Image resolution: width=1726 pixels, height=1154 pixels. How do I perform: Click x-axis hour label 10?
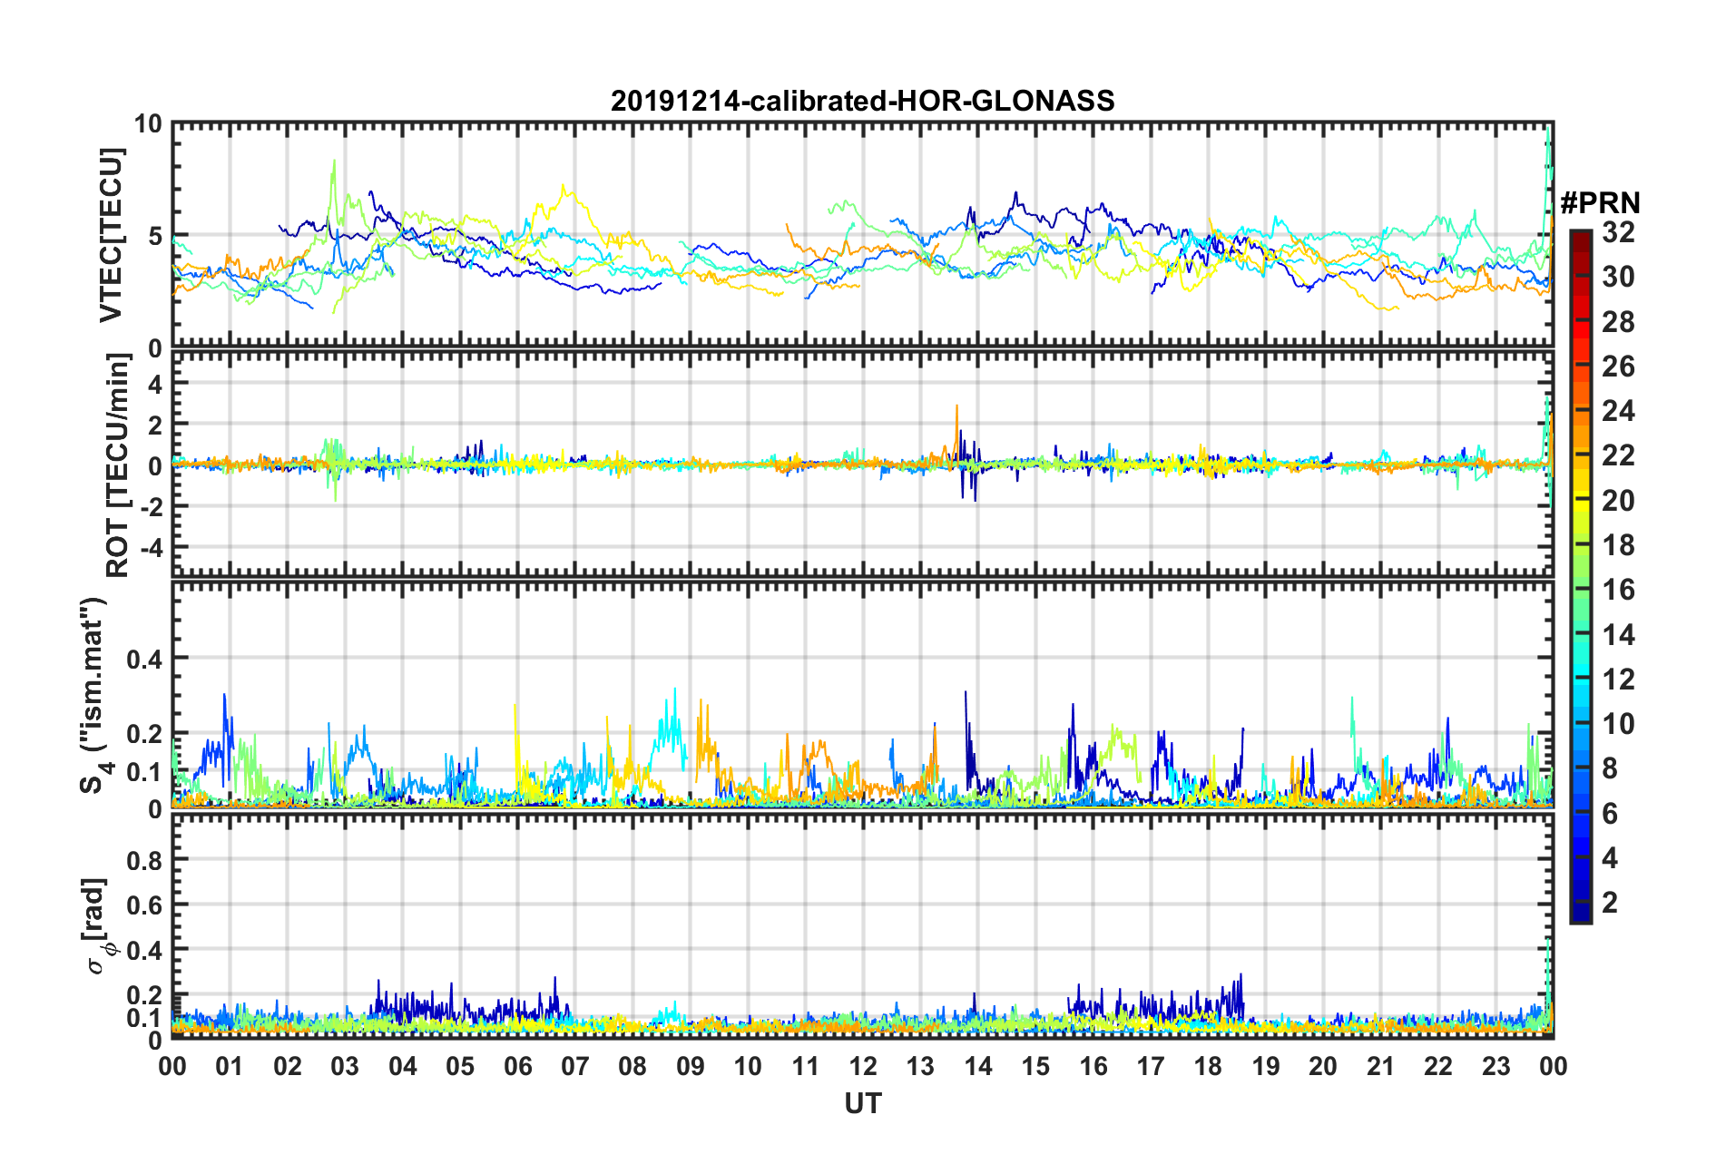pyautogui.click(x=748, y=1066)
